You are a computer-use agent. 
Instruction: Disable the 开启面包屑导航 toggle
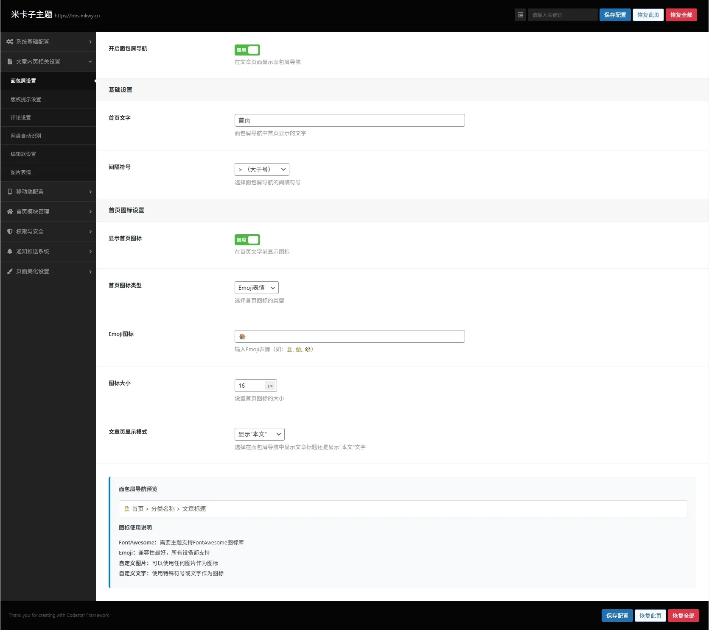pyautogui.click(x=247, y=50)
